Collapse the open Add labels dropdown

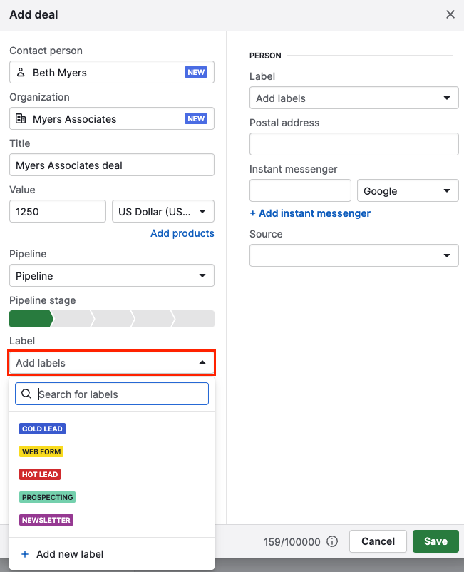(x=111, y=363)
